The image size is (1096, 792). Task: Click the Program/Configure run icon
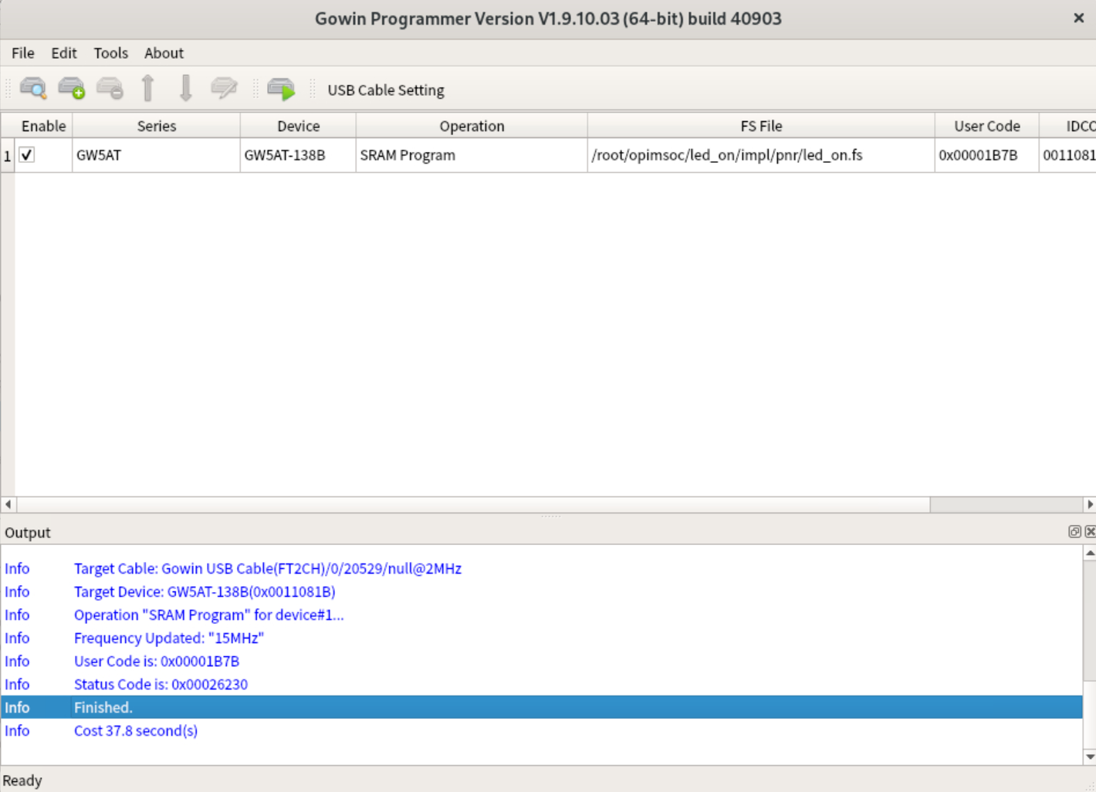point(281,89)
